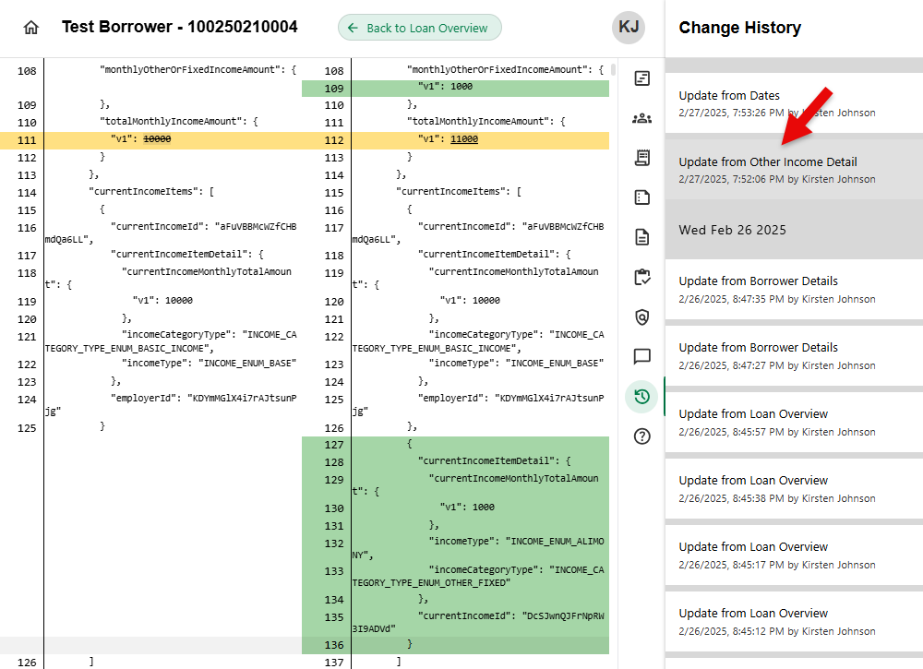The height and width of the screenshot is (669, 923).
Task: Open the comments chat icon in sidebar
Action: tap(641, 356)
